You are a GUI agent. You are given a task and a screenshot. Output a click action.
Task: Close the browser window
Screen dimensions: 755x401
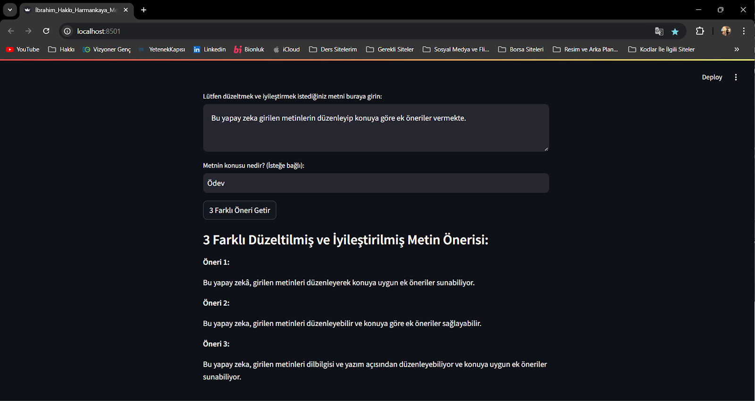[743, 9]
